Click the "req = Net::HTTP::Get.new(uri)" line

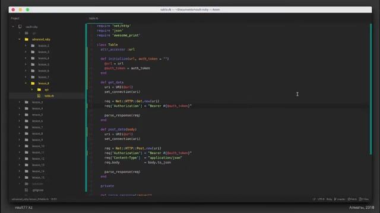click(x=132, y=101)
